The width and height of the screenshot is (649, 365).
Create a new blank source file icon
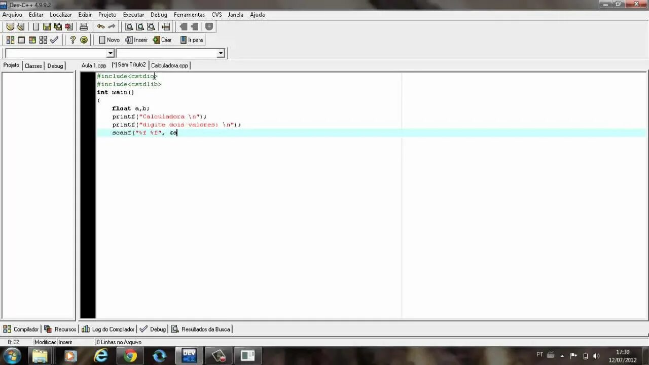(36, 27)
